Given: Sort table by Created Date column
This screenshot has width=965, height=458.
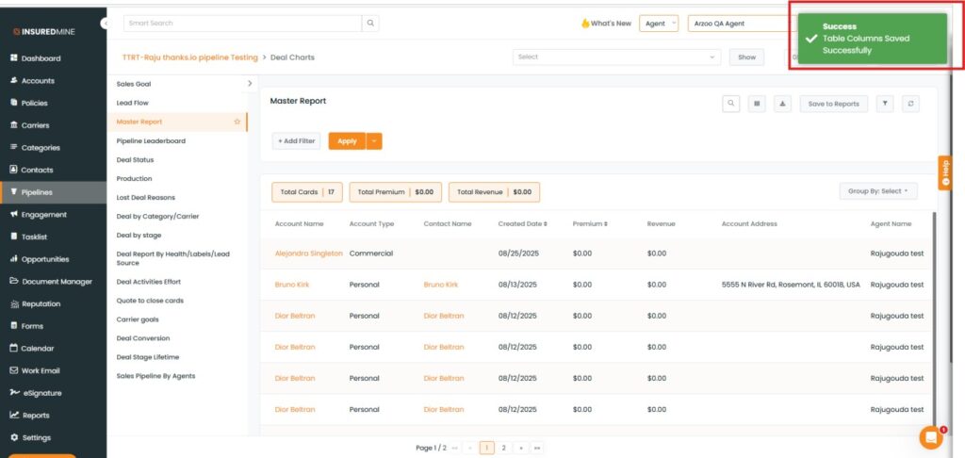Looking at the screenshot, I should point(523,224).
